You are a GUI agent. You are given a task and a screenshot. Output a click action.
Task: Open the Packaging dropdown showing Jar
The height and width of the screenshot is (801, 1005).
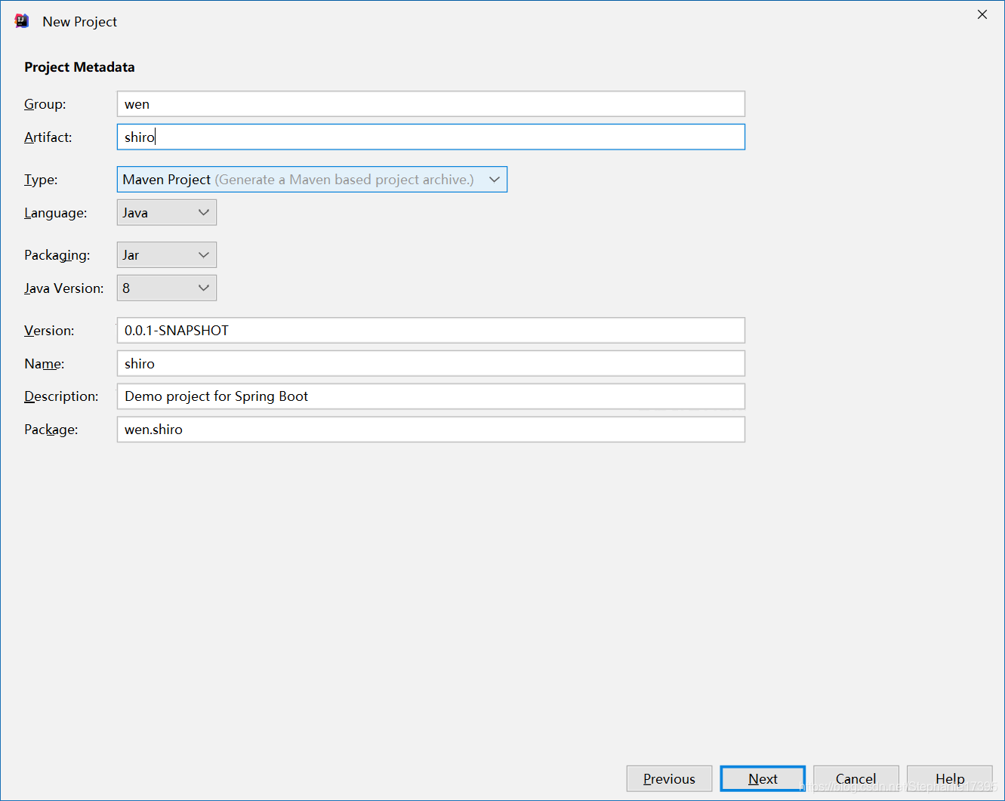[167, 254]
